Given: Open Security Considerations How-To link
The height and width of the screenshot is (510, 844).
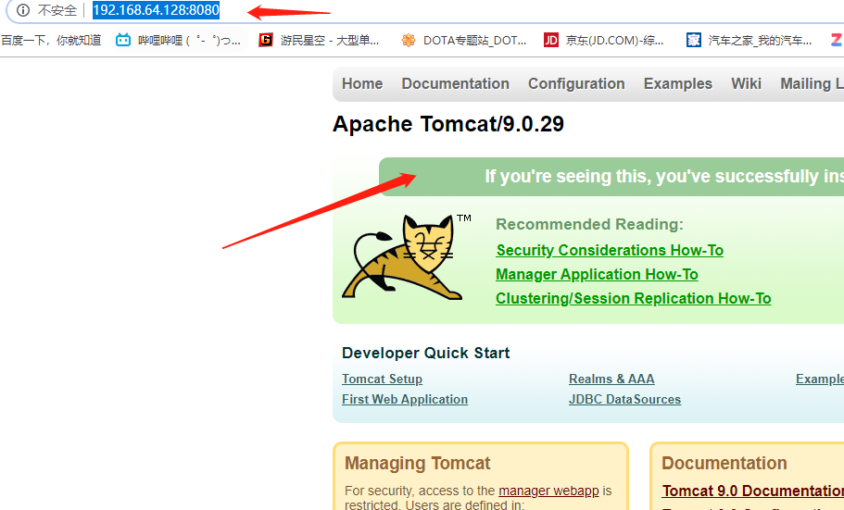Looking at the screenshot, I should pos(610,250).
